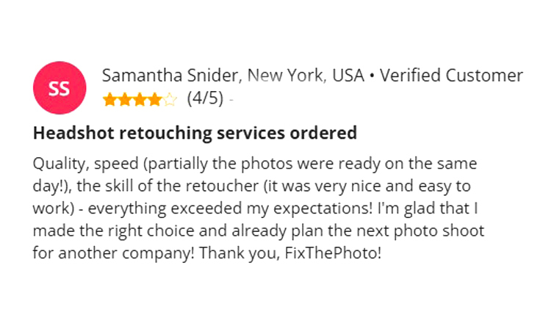Click the Verified Customer label
557x334 pixels.
point(451,76)
